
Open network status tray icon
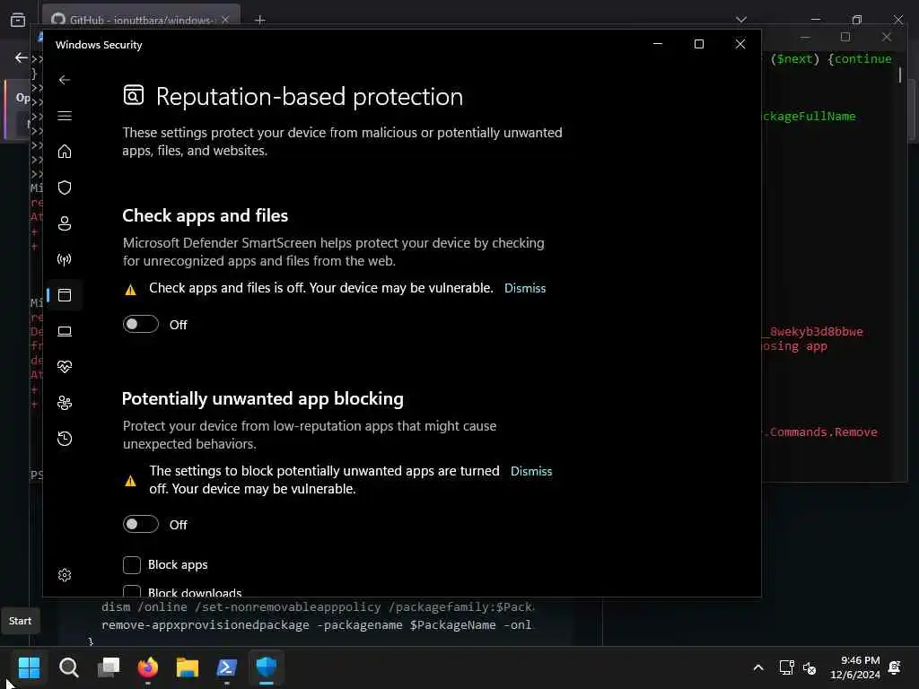coord(786,667)
